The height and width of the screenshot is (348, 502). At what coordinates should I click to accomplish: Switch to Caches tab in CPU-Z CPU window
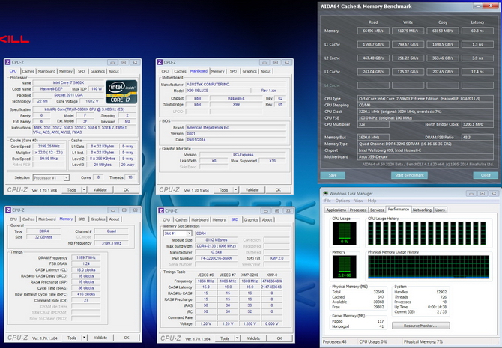point(28,71)
